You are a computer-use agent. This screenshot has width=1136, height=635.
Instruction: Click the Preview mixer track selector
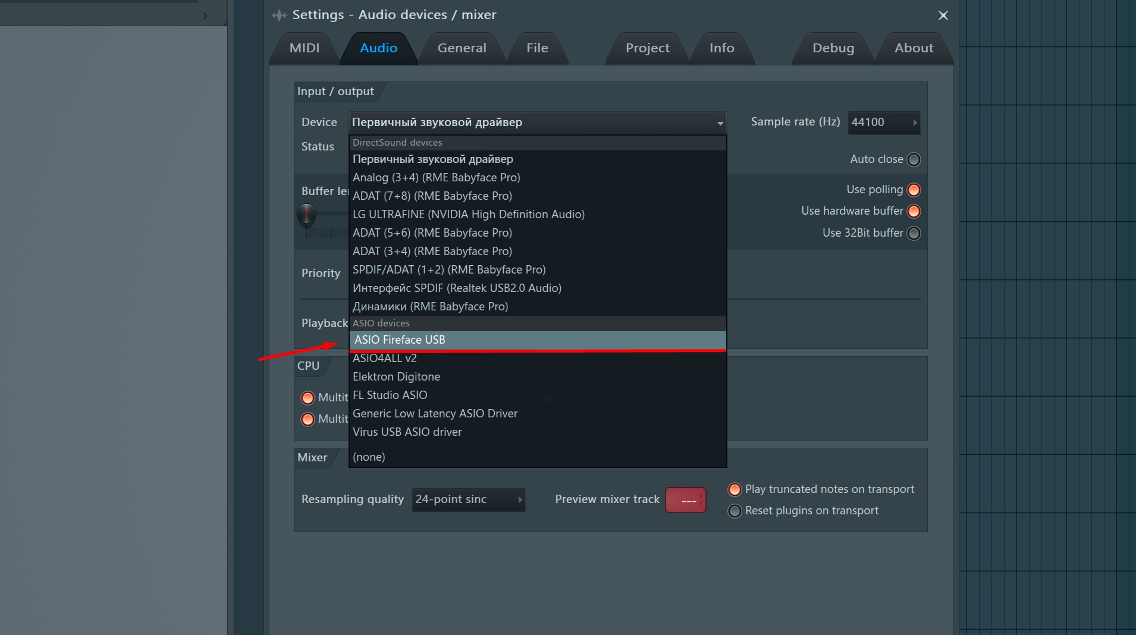(x=686, y=500)
